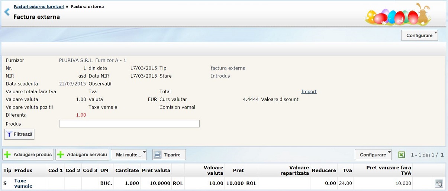The image size is (448, 191).
Task: Click the Produs column header
Action: (23, 170)
